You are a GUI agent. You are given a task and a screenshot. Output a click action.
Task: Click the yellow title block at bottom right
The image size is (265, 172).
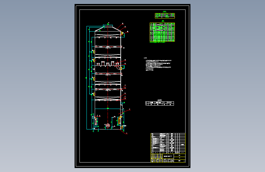pyautogui.click(x=168, y=158)
